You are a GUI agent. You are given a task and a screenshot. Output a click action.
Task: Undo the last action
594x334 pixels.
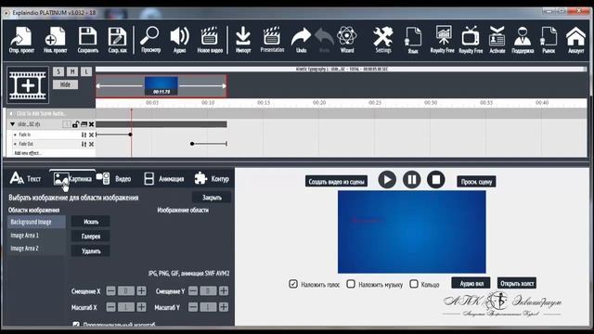click(301, 39)
